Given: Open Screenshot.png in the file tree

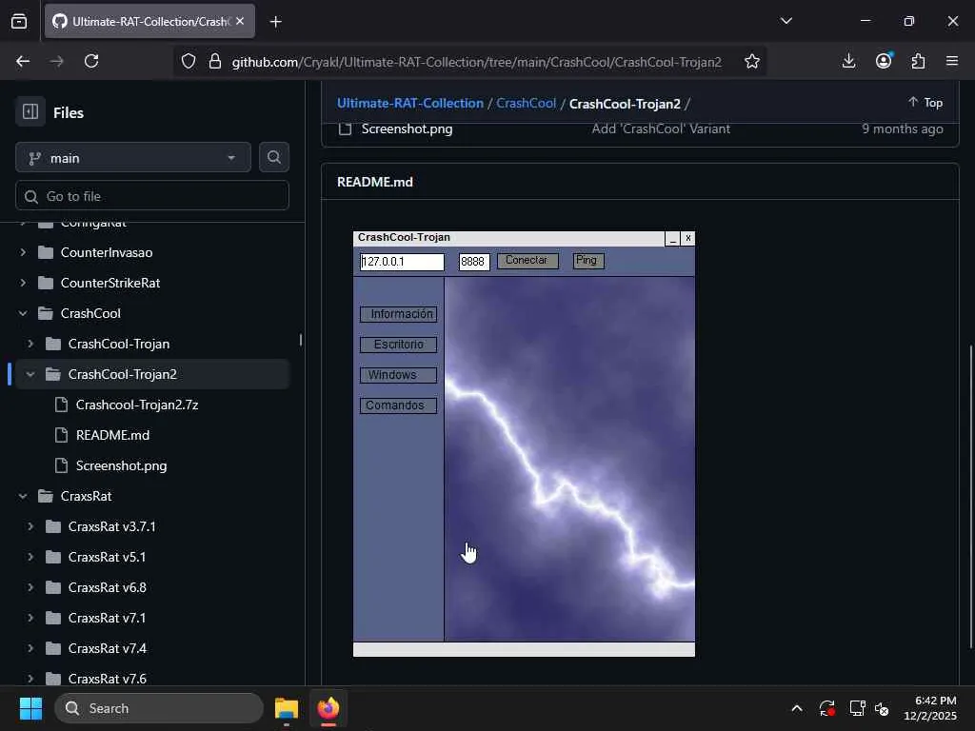Looking at the screenshot, I should pos(121,465).
